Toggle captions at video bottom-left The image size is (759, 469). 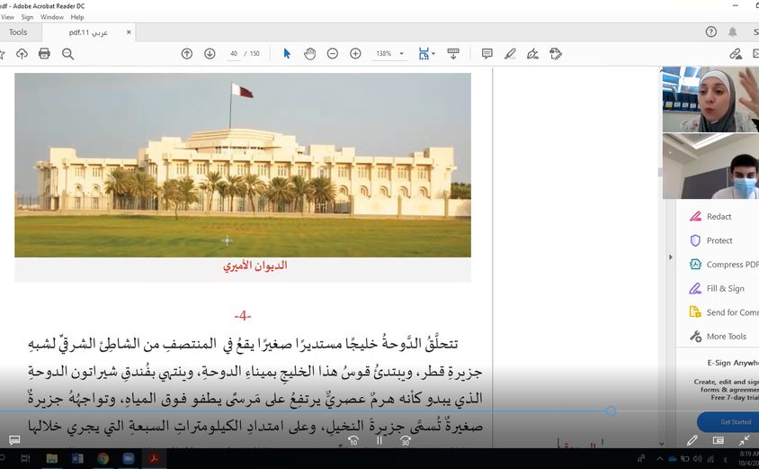(x=14, y=440)
